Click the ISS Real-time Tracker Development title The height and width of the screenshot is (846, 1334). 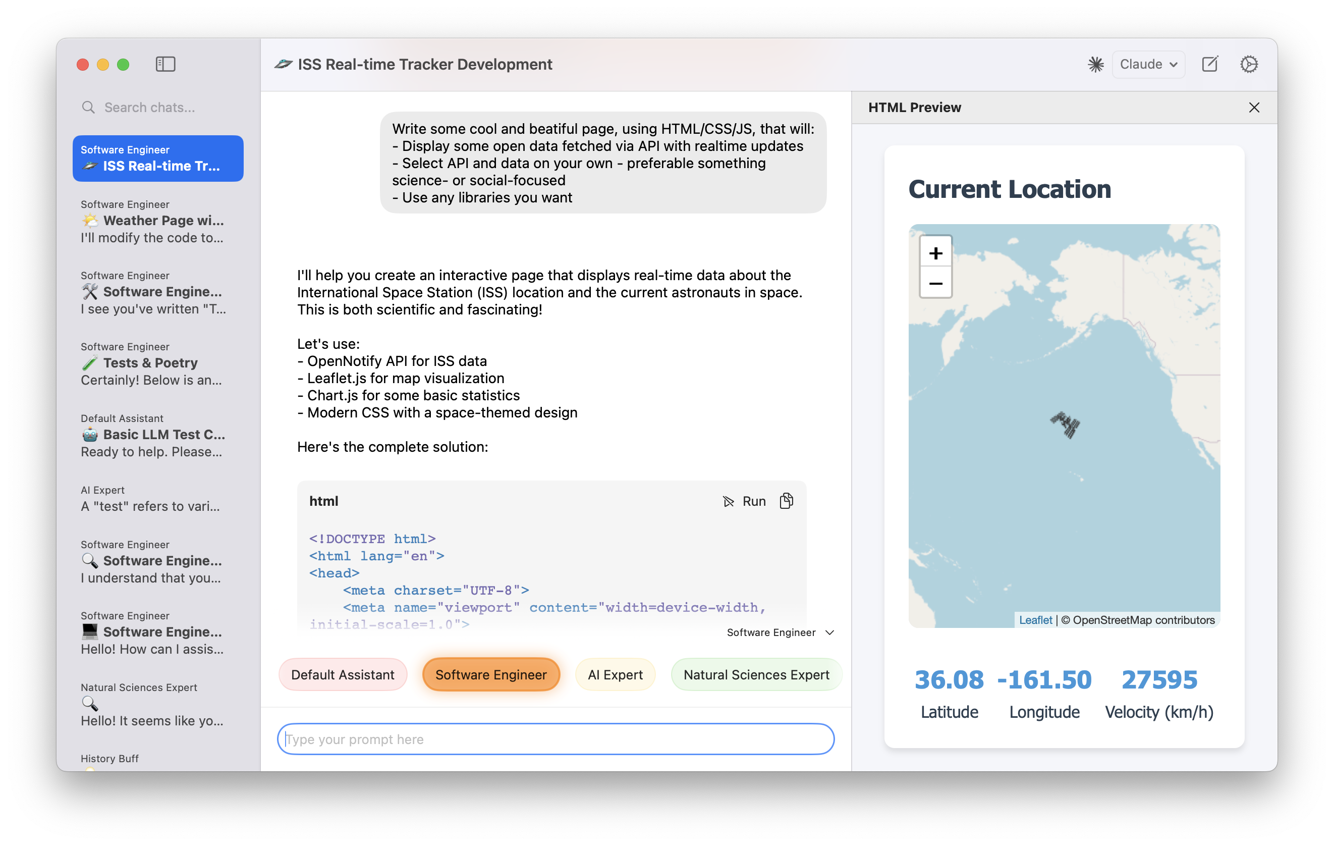424,64
